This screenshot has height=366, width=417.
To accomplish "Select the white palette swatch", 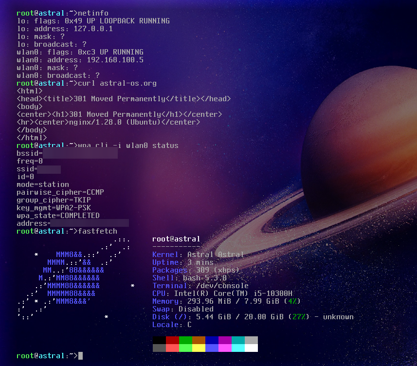I will [x=251, y=348].
